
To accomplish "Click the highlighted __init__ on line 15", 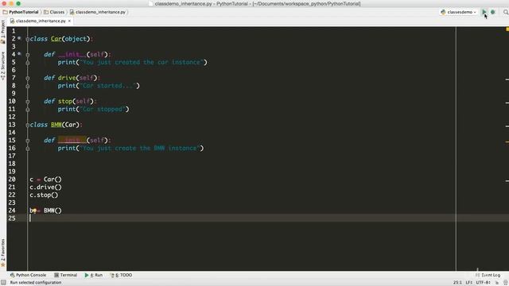I will (72, 140).
